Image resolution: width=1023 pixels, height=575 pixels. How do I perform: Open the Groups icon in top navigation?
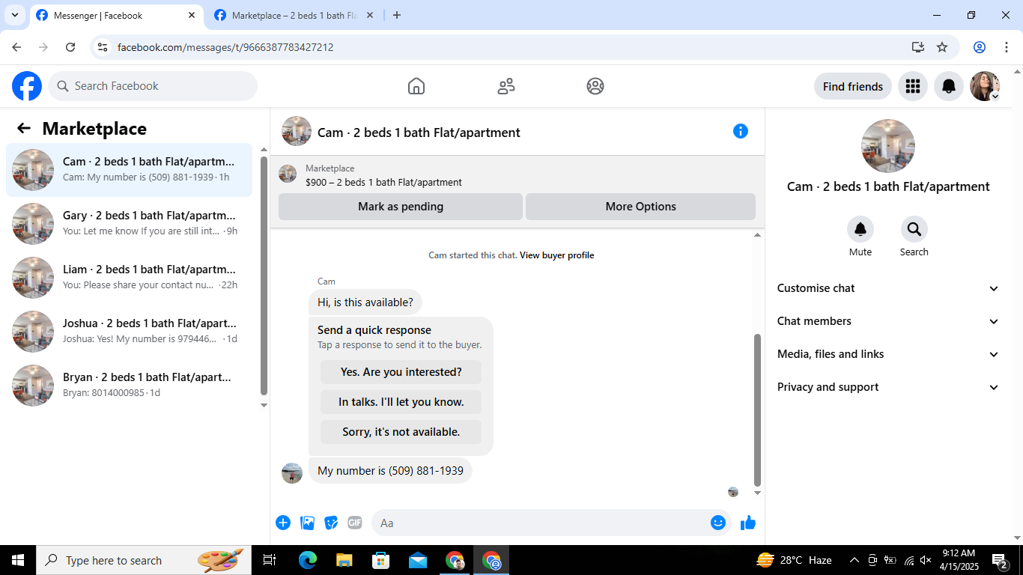pyautogui.click(x=595, y=86)
